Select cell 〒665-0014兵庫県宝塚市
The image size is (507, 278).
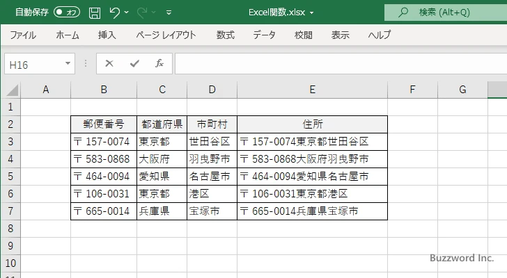coord(312,211)
